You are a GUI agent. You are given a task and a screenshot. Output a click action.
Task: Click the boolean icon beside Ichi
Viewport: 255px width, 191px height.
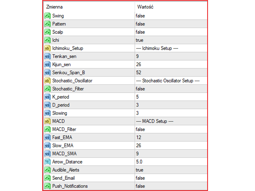pyautogui.click(x=47, y=40)
